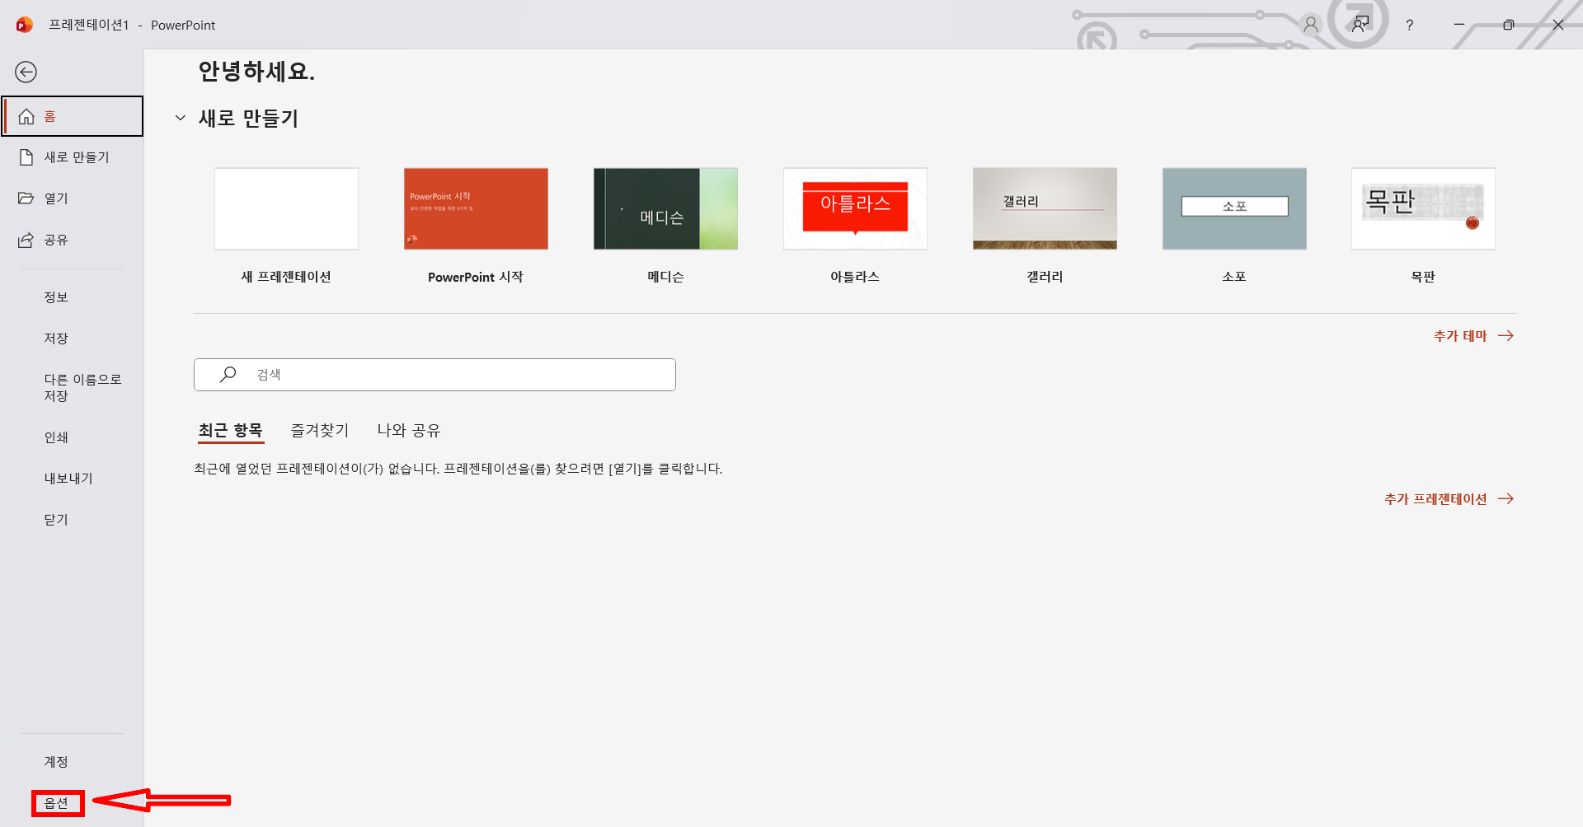Click the feedback person icon in title bar
The height and width of the screenshot is (827, 1583).
coord(1360,25)
